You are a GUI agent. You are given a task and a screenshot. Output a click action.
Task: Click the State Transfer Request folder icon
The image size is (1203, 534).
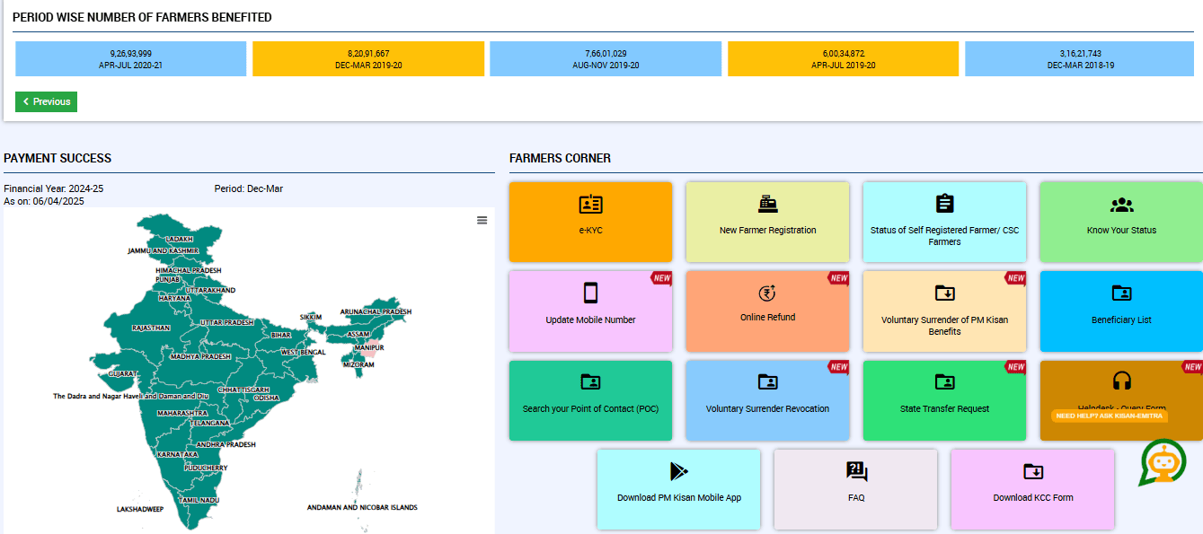point(944,382)
